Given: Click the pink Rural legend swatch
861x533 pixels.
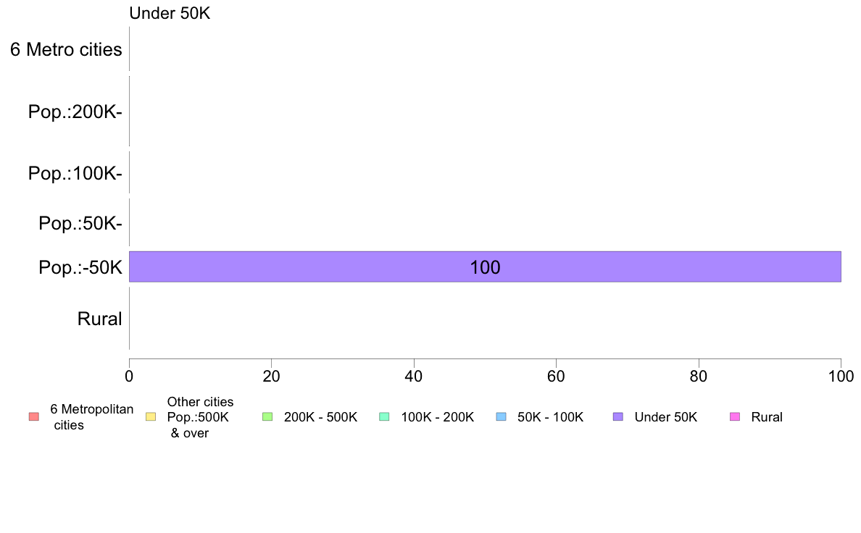Looking at the screenshot, I should click(x=735, y=416).
